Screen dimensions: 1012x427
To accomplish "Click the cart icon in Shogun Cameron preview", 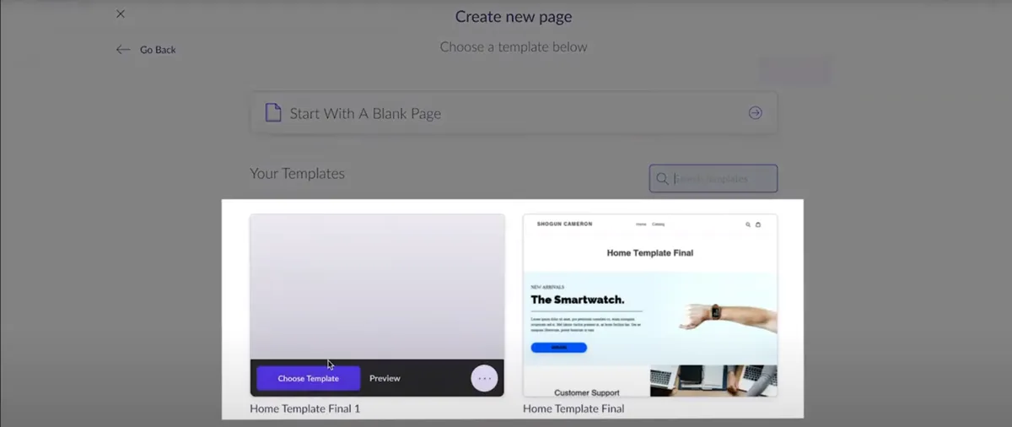I will pos(758,224).
